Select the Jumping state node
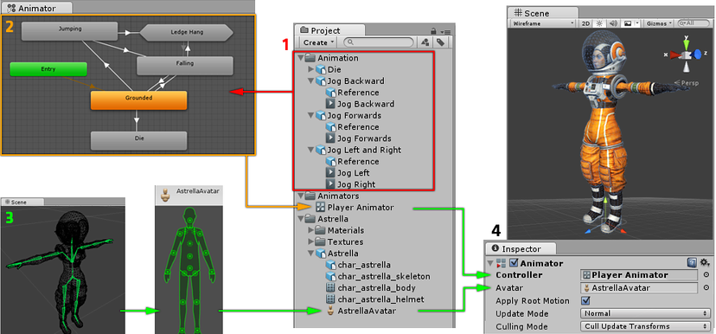Screen dimensions: 716x334 pyautogui.click(x=70, y=30)
